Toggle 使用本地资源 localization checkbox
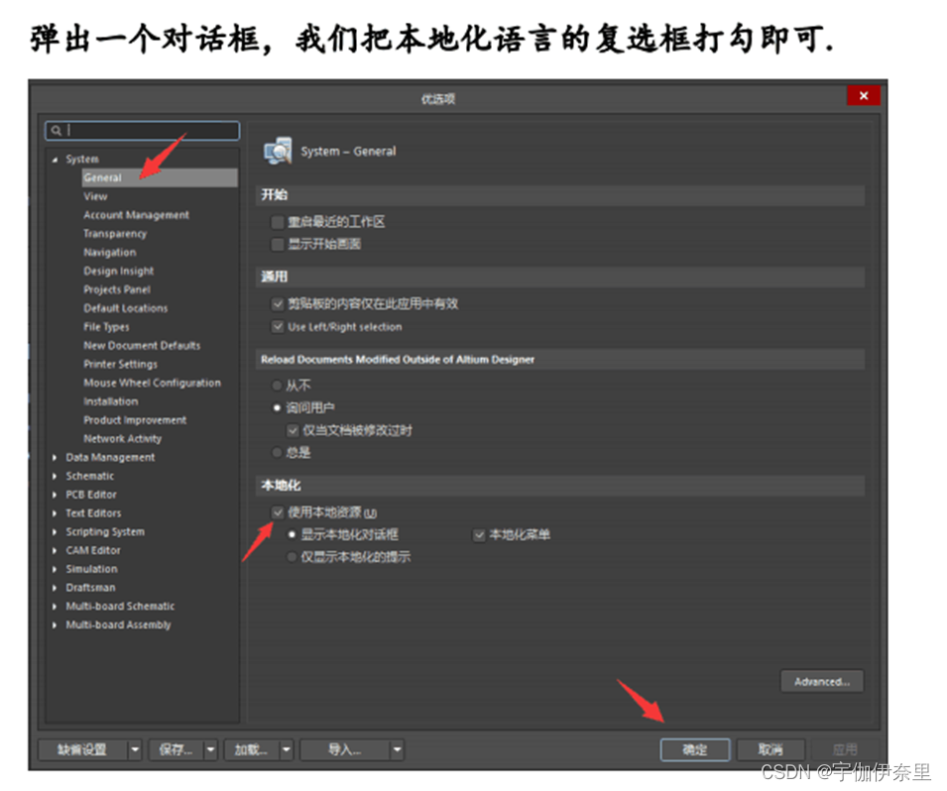The width and height of the screenshot is (947, 791). pyautogui.click(x=278, y=512)
